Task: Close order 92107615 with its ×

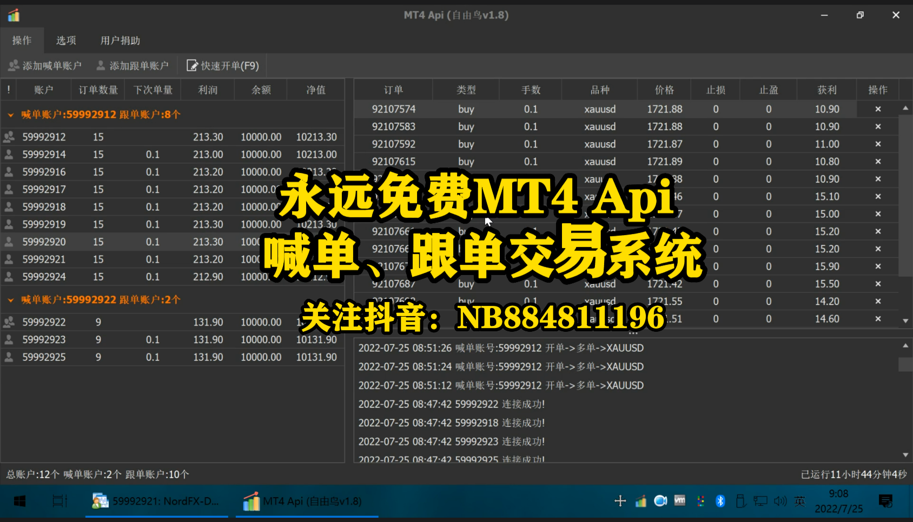Action: coord(878,162)
